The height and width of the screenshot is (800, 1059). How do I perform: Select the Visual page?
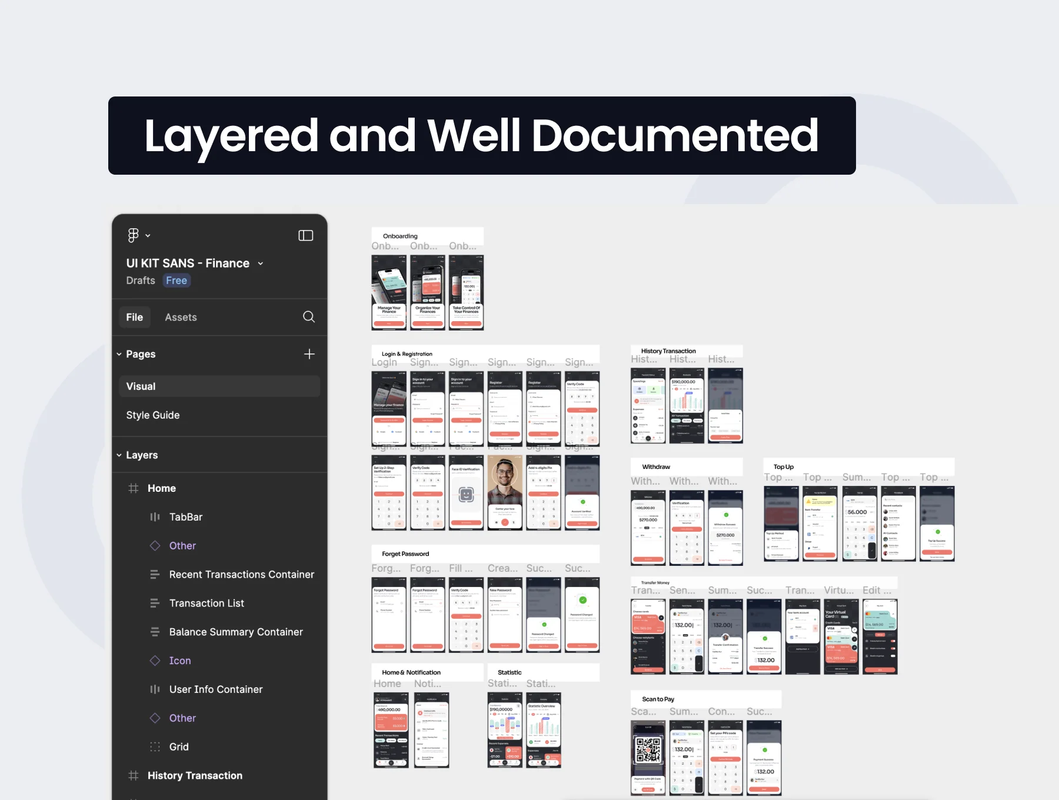point(219,386)
